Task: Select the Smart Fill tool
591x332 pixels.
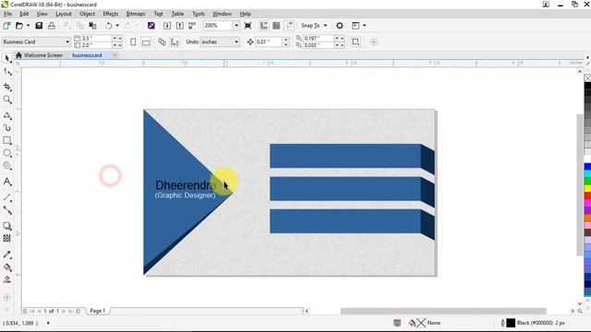Action: (x=7, y=279)
